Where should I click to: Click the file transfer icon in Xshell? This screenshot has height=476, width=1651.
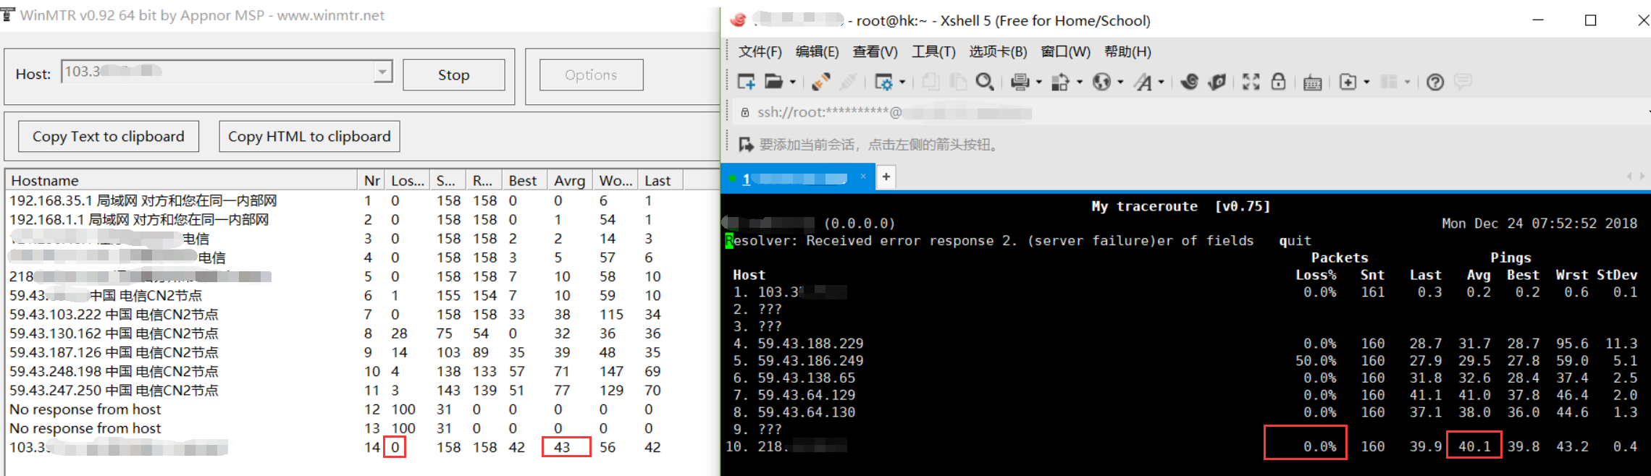click(x=1060, y=82)
